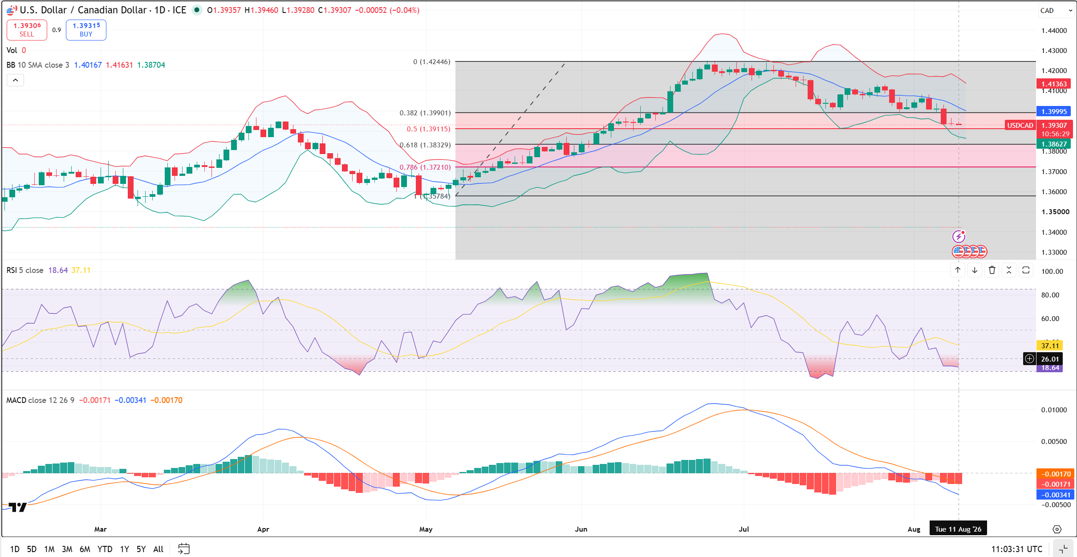Click the Fibonacci 0.5 (1.39115) level label
The image size is (1077, 557).
pyautogui.click(x=428, y=129)
